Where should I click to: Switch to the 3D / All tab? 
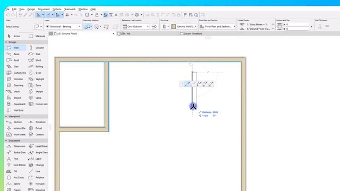124,33
